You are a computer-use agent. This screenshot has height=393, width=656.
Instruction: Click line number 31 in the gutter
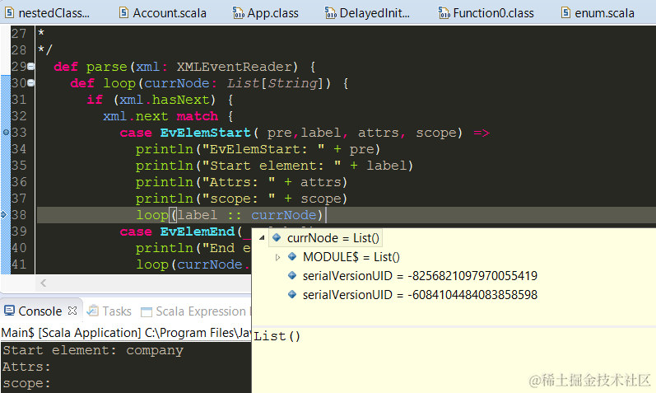tap(18, 100)
